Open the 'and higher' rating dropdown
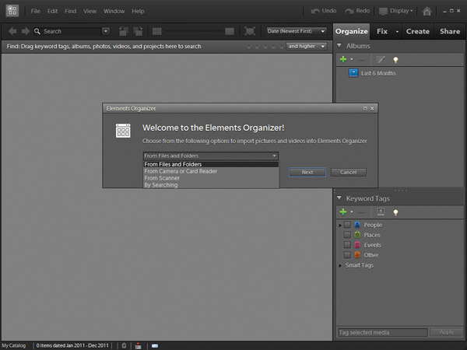 pos(307,46)
